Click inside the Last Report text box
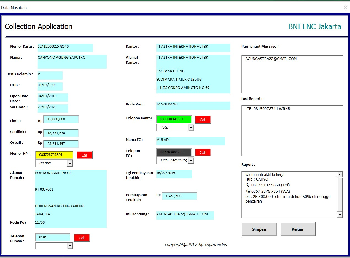Image resolution: width=350 pixels, height=258 pixels. click(292, 131)
